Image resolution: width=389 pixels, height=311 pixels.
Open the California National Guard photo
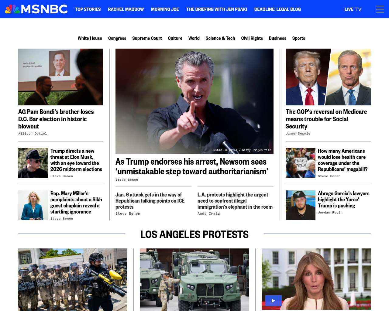[x=73, y=280]
